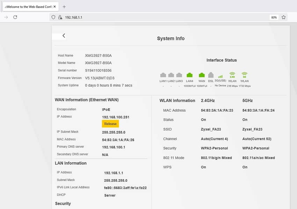This screenshot has height=209, width=297.
Task: Click the 3G(USB) signal bars icon
Action: click(220, 76)
